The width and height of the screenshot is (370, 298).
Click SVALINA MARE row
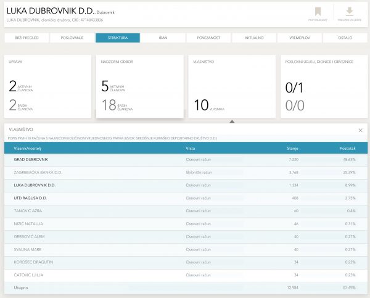(x=186, y=249)
